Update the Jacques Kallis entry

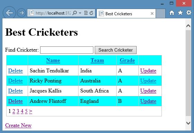[x=148, y=91]
